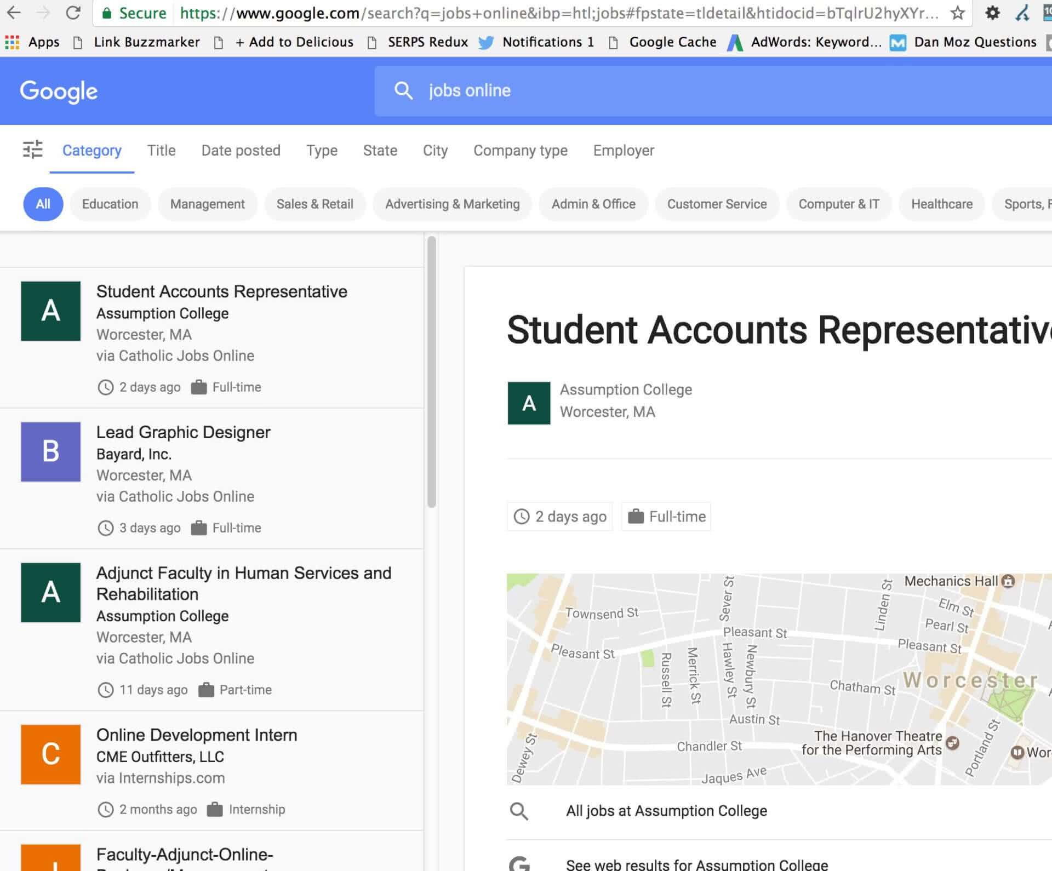This screenshot has width=1052, height=871.
Task: Open Chrome extension gear icon
Action: pyautogui.click(x=992, y=13)
